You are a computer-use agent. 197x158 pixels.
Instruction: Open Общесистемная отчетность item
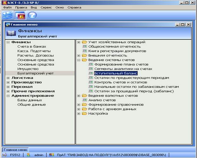pos(114,47)
